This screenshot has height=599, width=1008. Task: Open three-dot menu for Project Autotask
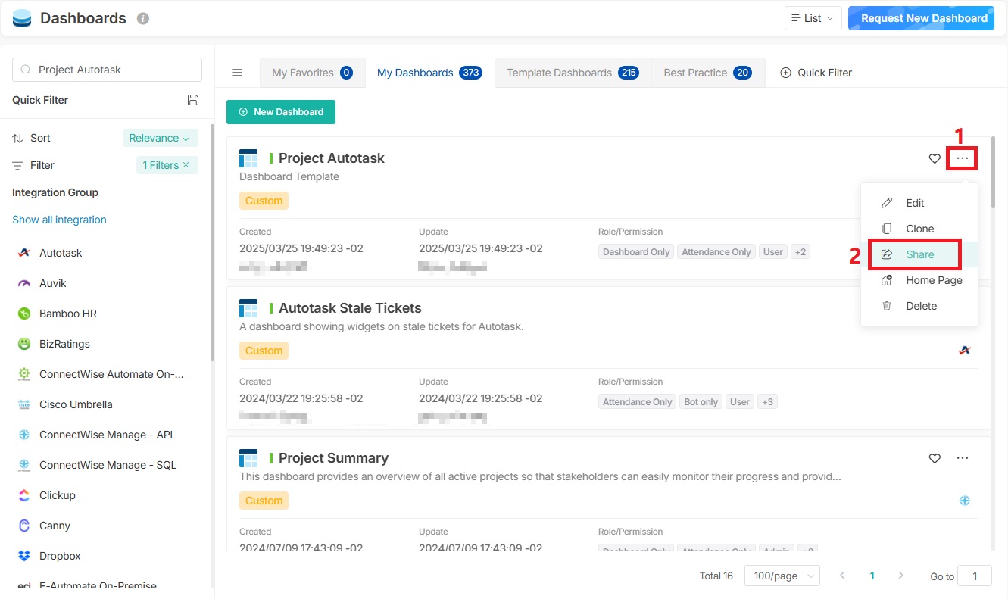(x=962, y=158)
